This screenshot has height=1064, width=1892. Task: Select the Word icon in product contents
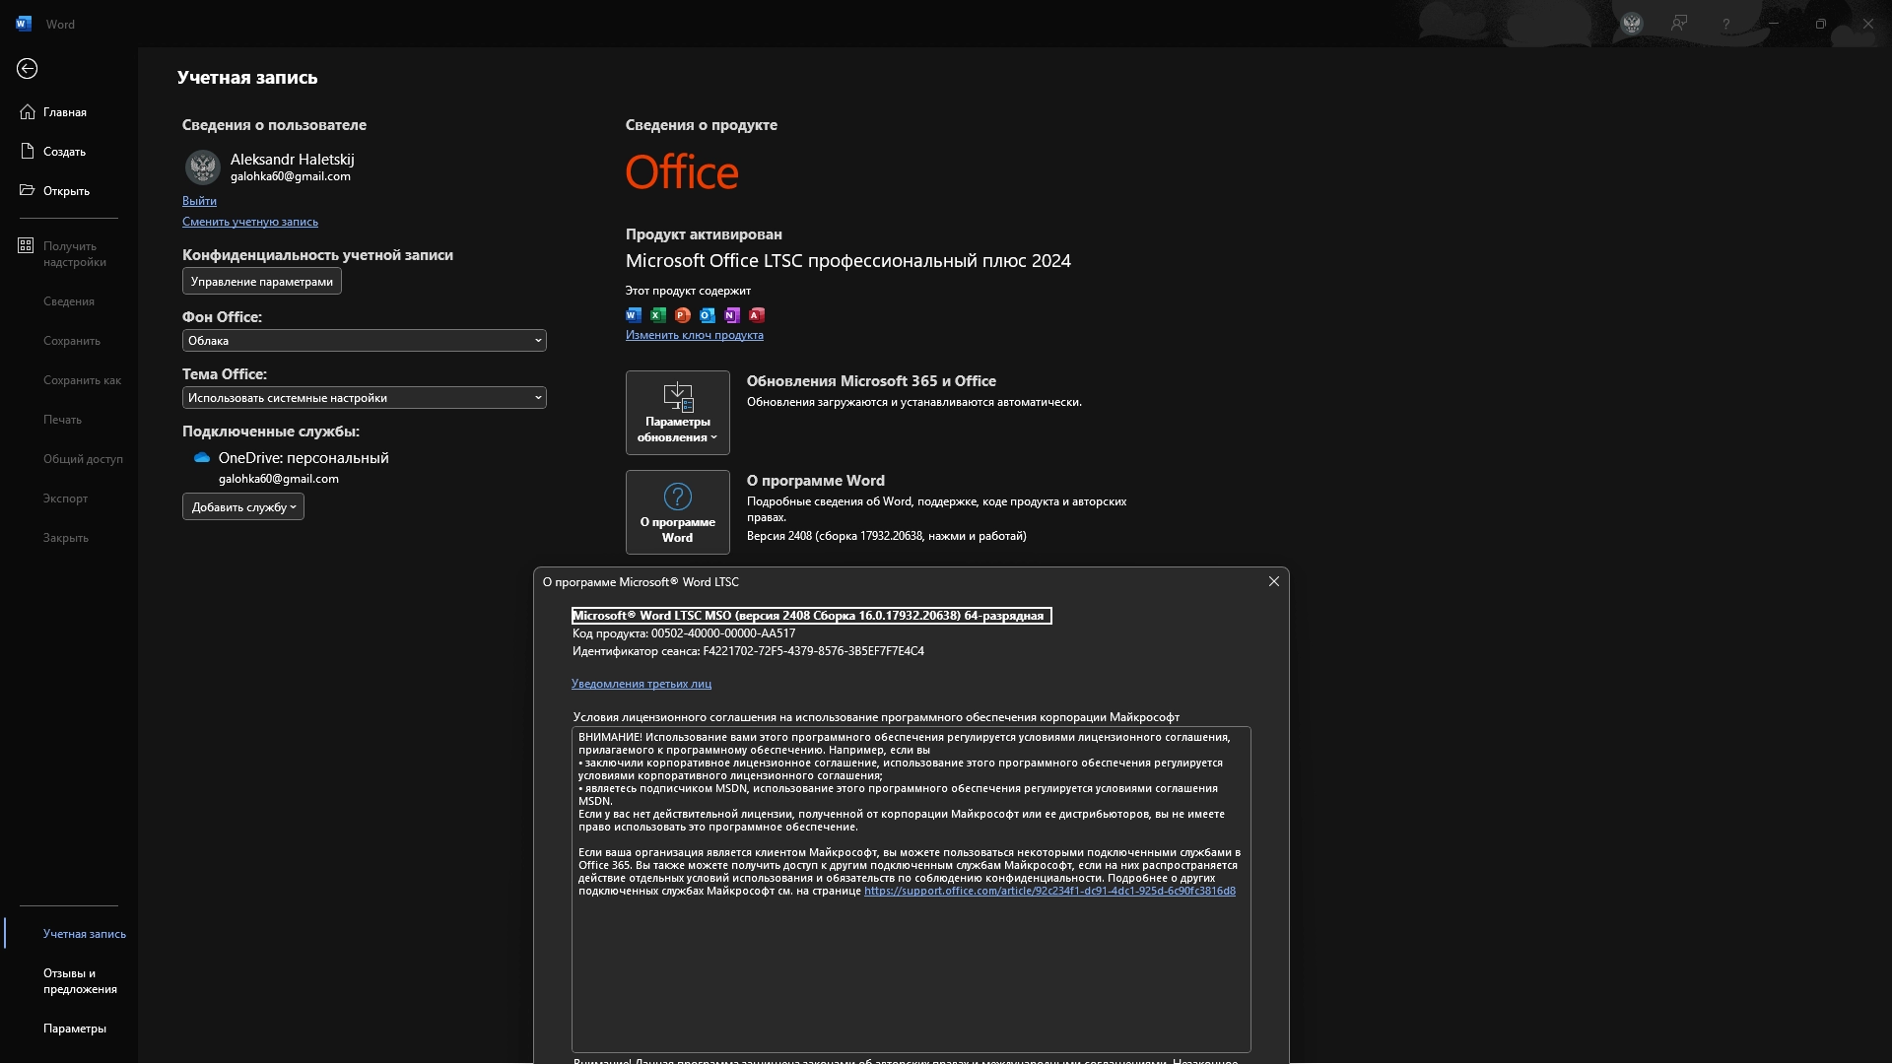click(x=634, y=314)
